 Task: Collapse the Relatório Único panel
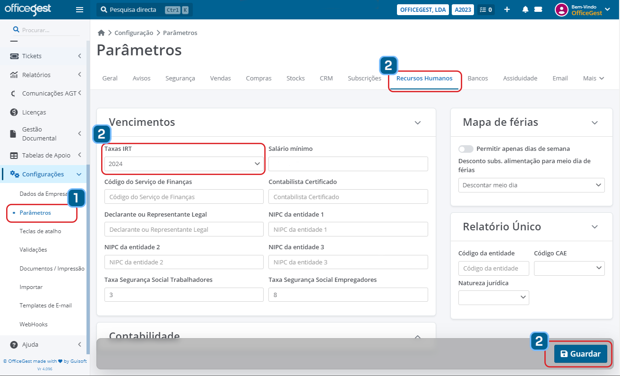pyautogui.click(x=594, y=227)
